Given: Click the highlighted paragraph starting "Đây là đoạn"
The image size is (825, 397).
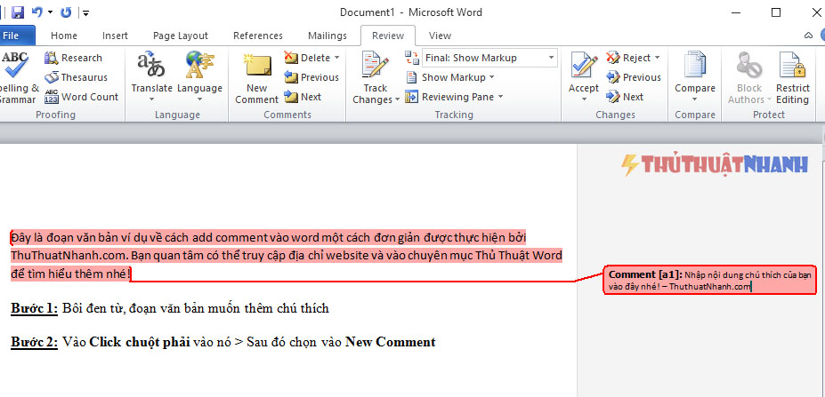Looking at the screenshot, I should pyautogui.click(x=287, y=256).
